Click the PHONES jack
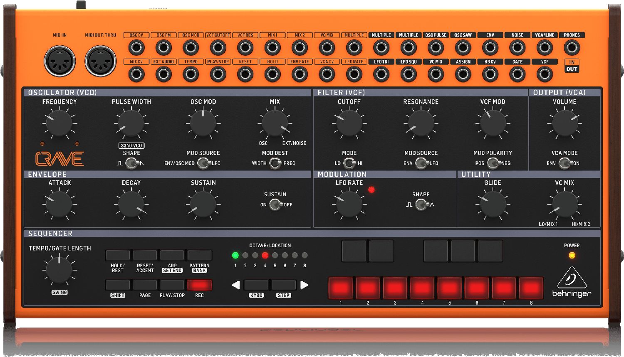 572,48
